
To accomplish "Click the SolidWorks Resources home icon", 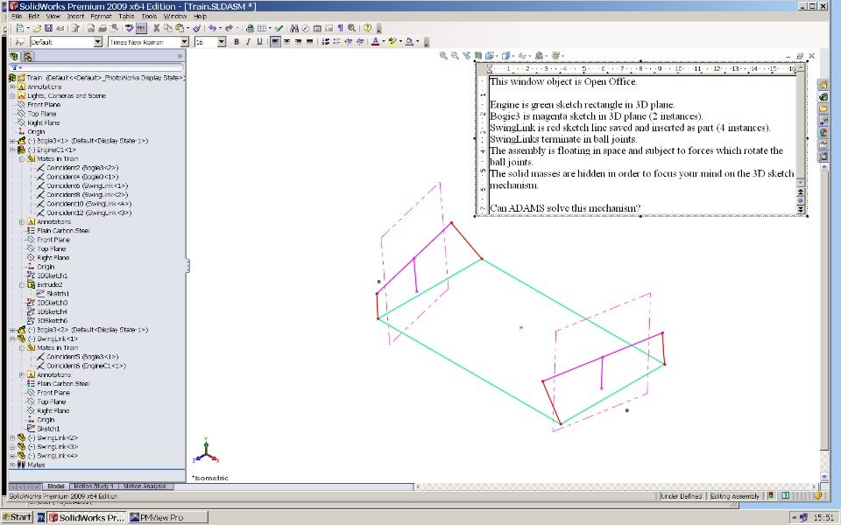I will (x=823, y=85).
